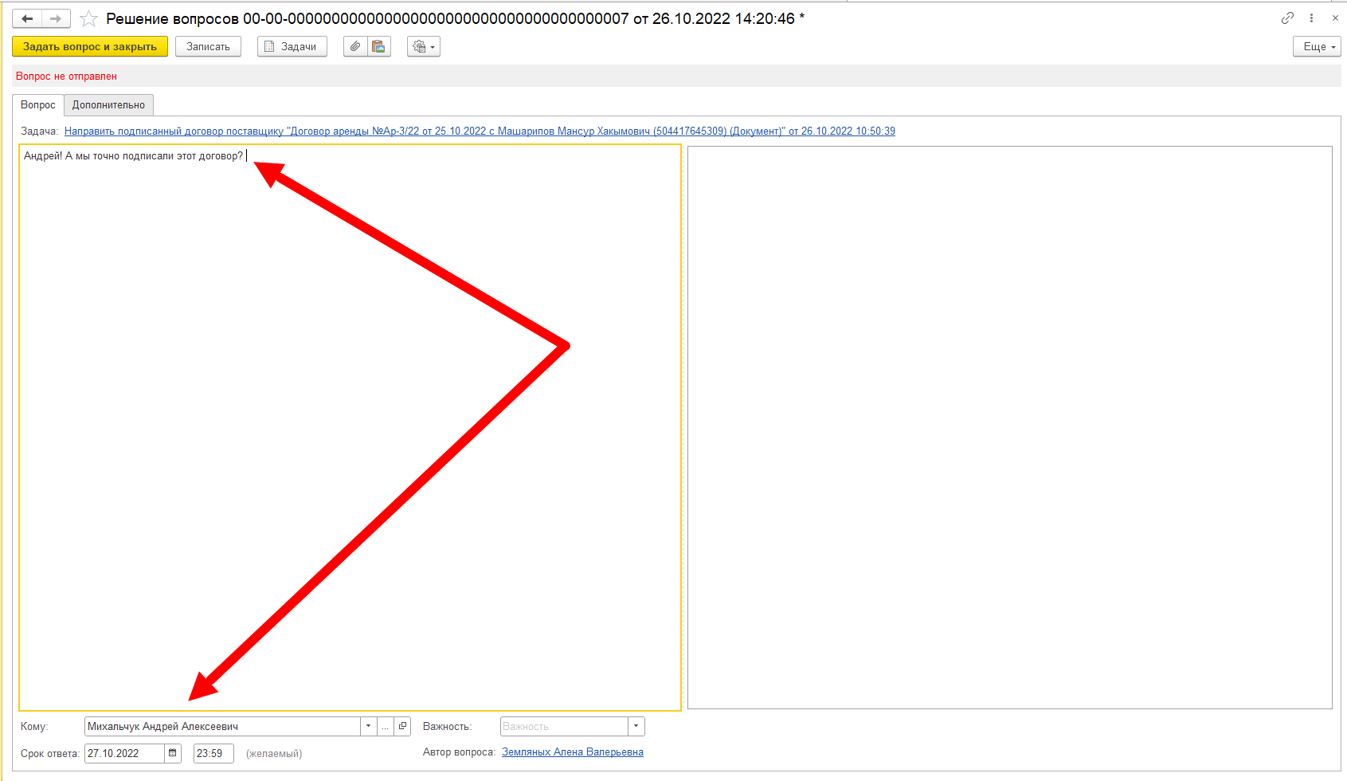Open the calendar picker for Срок ответа
The height and width of the screenshot is (781, 1347).
click(173, 753)
